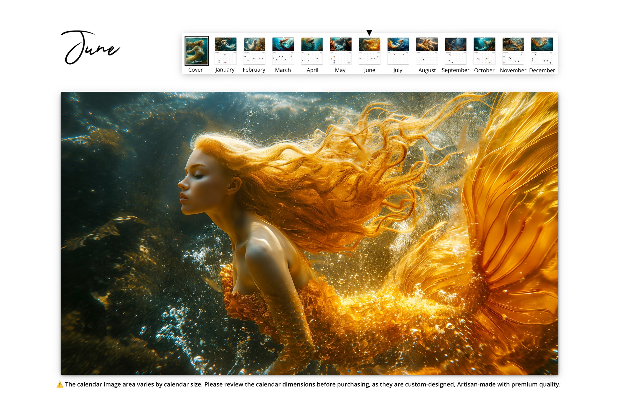
Task: Open the October calendar page thumbnail
Action: 484,51
